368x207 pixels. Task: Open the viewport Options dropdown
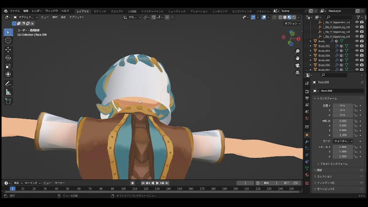pyautogui.click(x=293, y=23)
